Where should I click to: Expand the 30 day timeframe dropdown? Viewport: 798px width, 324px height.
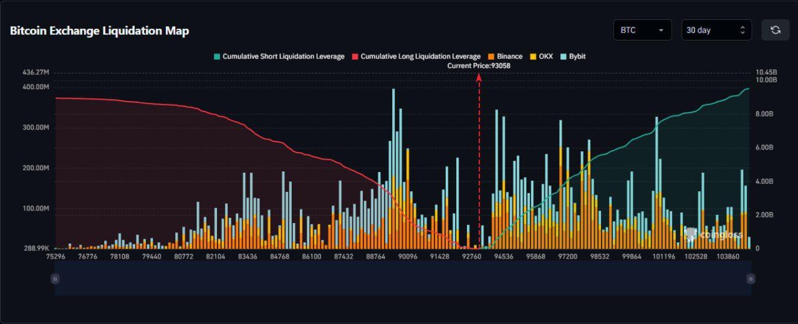pyautogui.click(x=716, y=30)
